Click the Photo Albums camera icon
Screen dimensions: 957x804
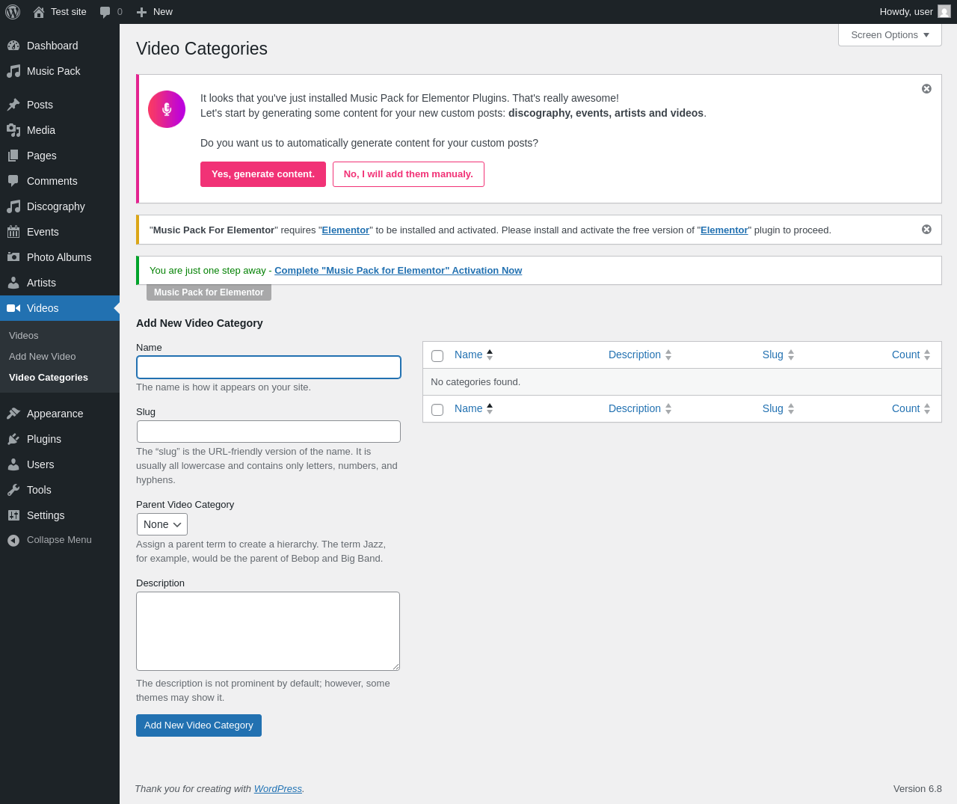(13, 257)
